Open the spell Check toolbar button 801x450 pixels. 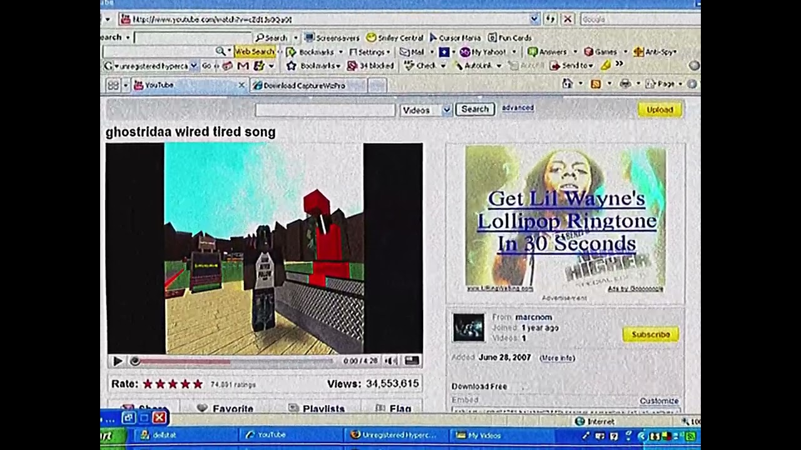point(424,66)
